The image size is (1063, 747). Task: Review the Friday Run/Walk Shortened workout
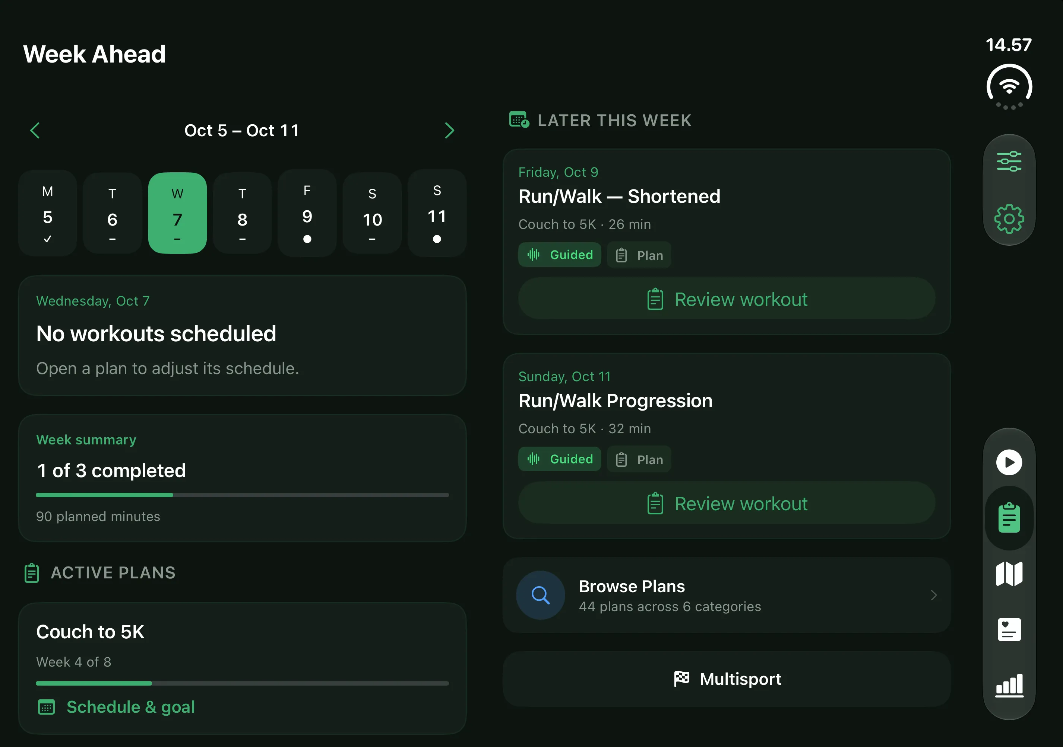coord(727,299)
